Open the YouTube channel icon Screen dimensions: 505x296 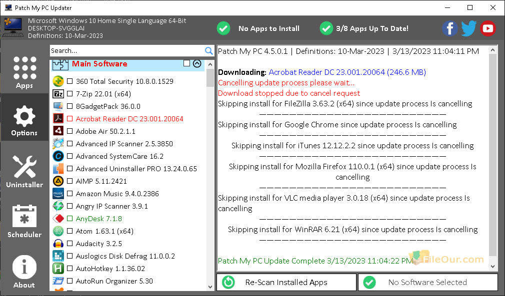pos(487,28)
